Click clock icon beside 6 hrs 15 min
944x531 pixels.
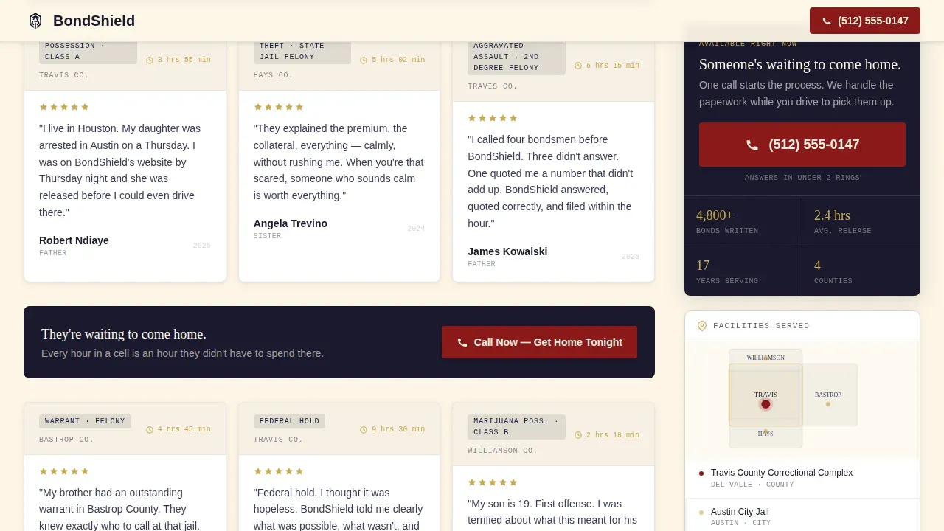tap(578, 66)
